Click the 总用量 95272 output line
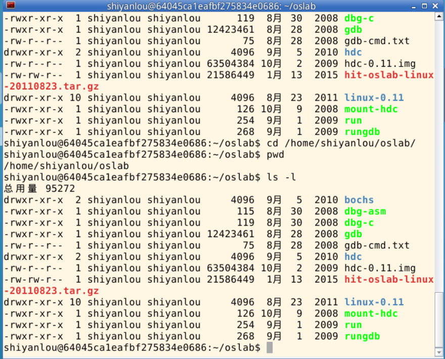This screenshot has height=359, width=445. (39, 189)
